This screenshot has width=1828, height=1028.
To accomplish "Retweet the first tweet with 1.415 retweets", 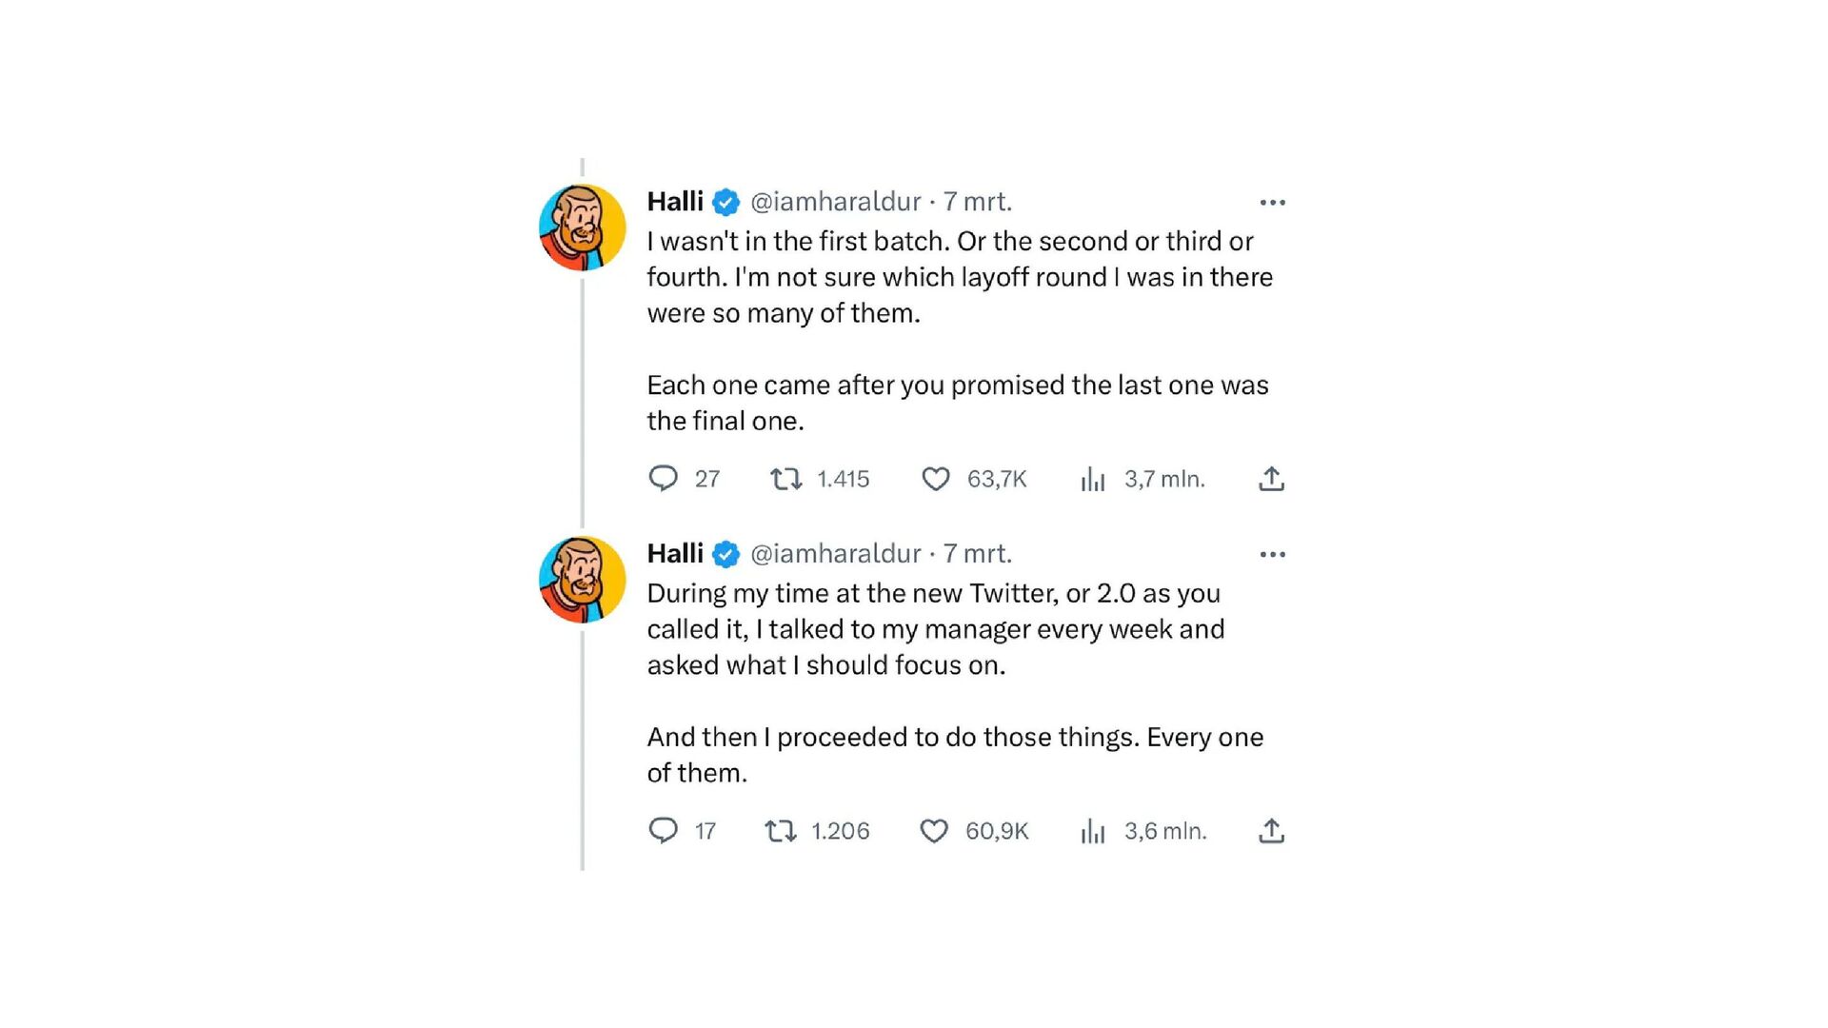I will point(786,478).
